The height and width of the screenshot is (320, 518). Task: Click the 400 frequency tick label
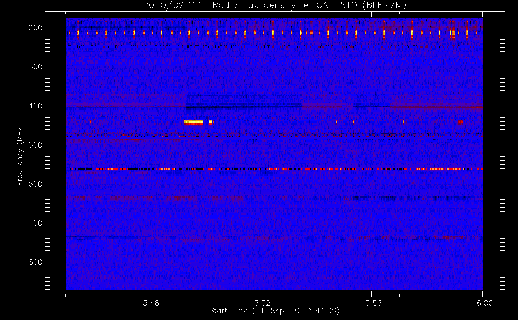[x=36, y=106]
